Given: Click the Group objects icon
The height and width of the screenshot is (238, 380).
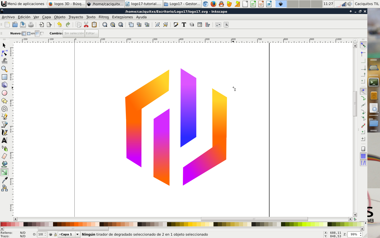Looking at the screenshot, I should [158, 25].
